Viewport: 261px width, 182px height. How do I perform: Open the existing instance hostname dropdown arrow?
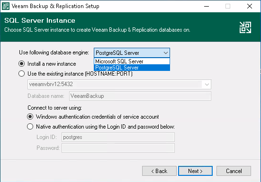tap(207, 85)
